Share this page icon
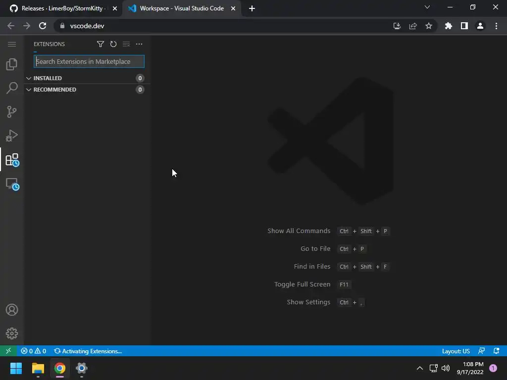507x380 pixels. click(413, 26)
